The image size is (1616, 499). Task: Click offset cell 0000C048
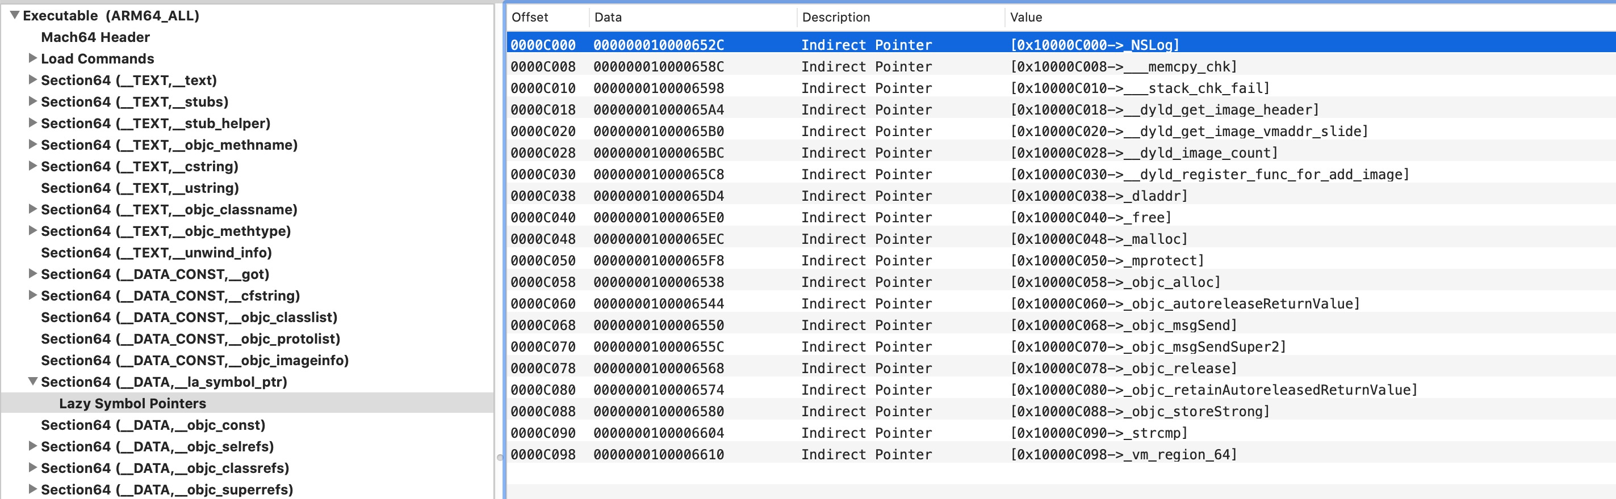pyautogui.click(x=543, y=239)
